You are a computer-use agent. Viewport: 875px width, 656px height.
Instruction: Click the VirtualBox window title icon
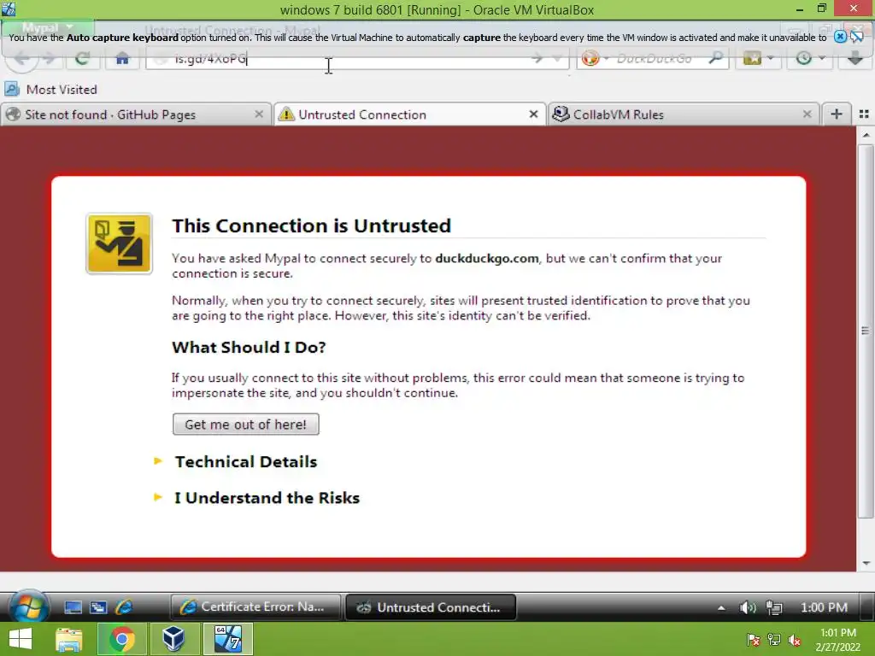pyautogui.click(x=9, y=9)
